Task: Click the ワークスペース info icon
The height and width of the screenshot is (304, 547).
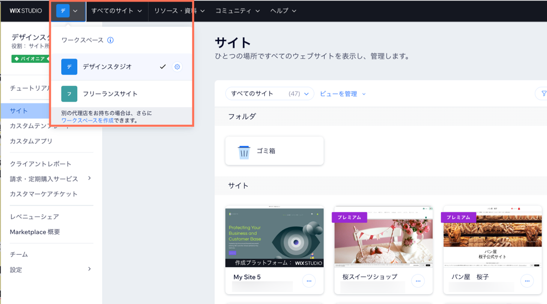Action: tap(110, 40)
